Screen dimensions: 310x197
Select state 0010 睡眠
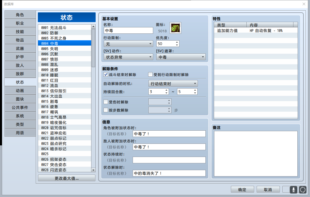tap(65, 75)
